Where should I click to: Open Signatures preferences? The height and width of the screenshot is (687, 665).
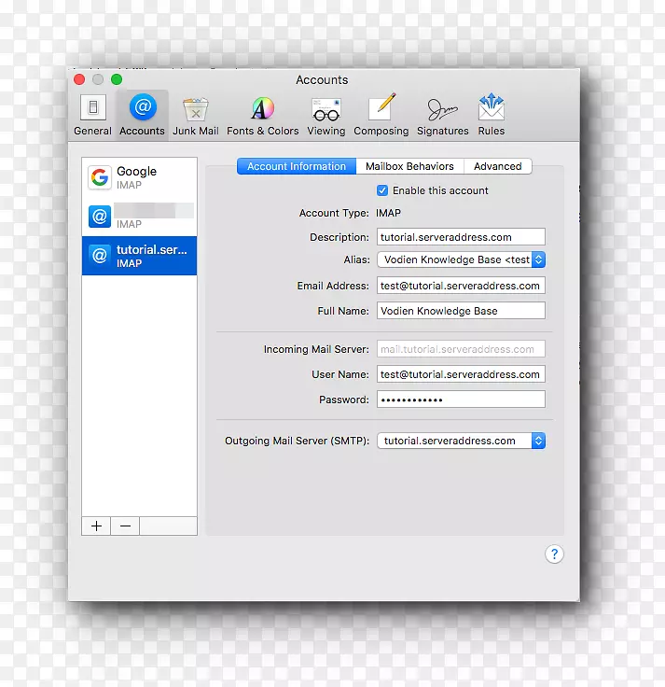[x=442, y=115]
